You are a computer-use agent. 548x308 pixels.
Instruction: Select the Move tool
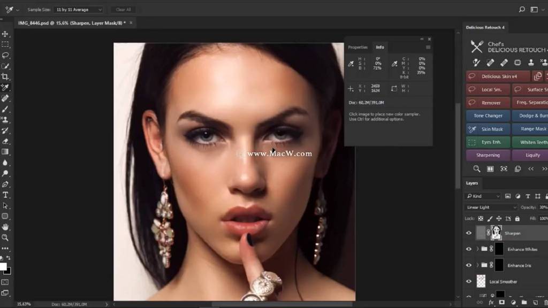coord(5,34)
